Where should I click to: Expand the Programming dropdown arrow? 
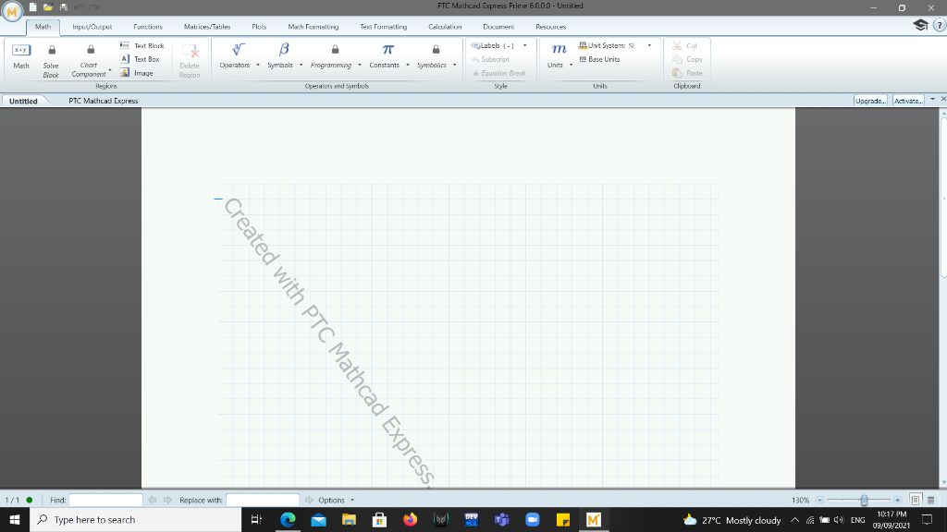click(x=360, y=66)
